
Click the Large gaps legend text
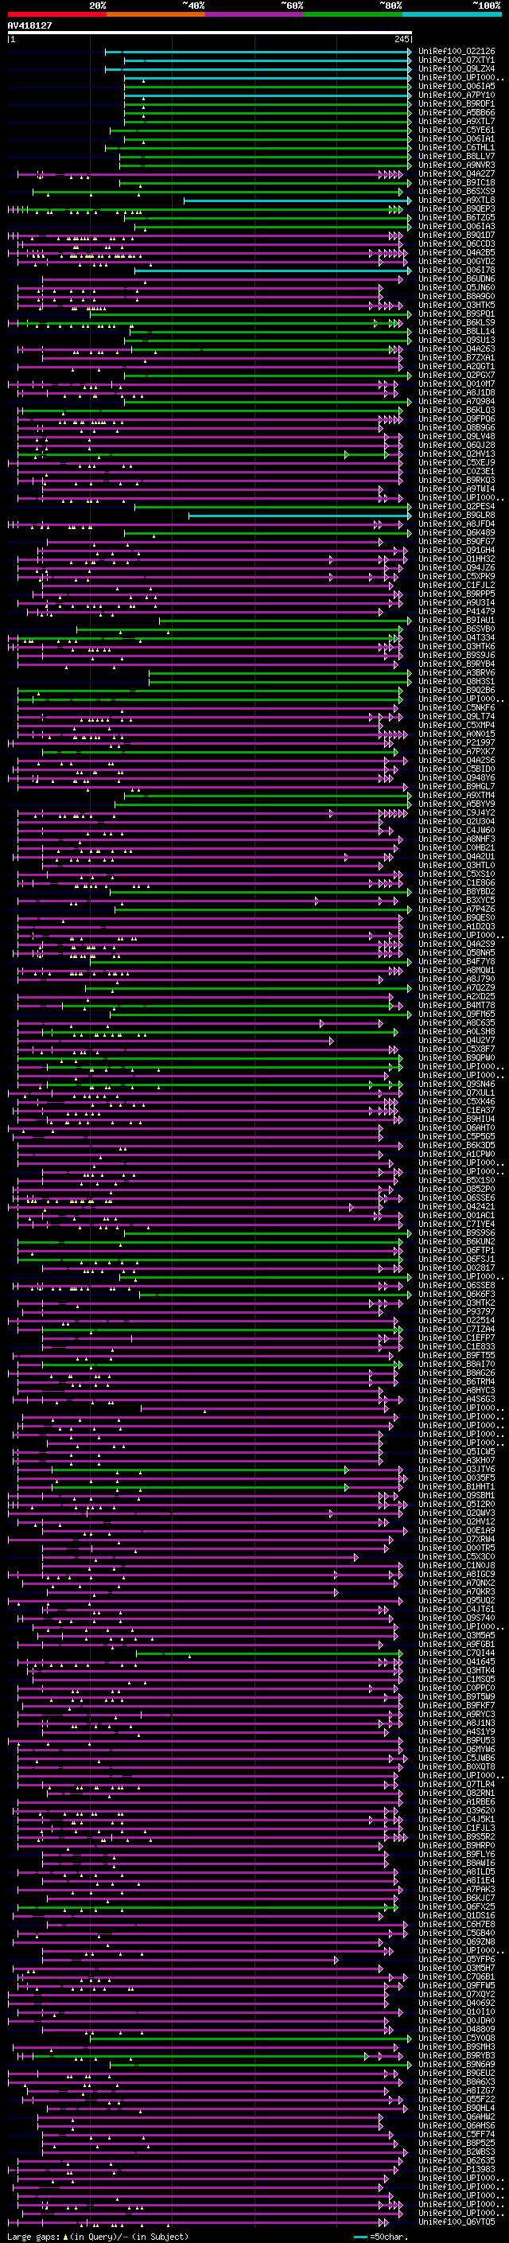coord(98,2236)
